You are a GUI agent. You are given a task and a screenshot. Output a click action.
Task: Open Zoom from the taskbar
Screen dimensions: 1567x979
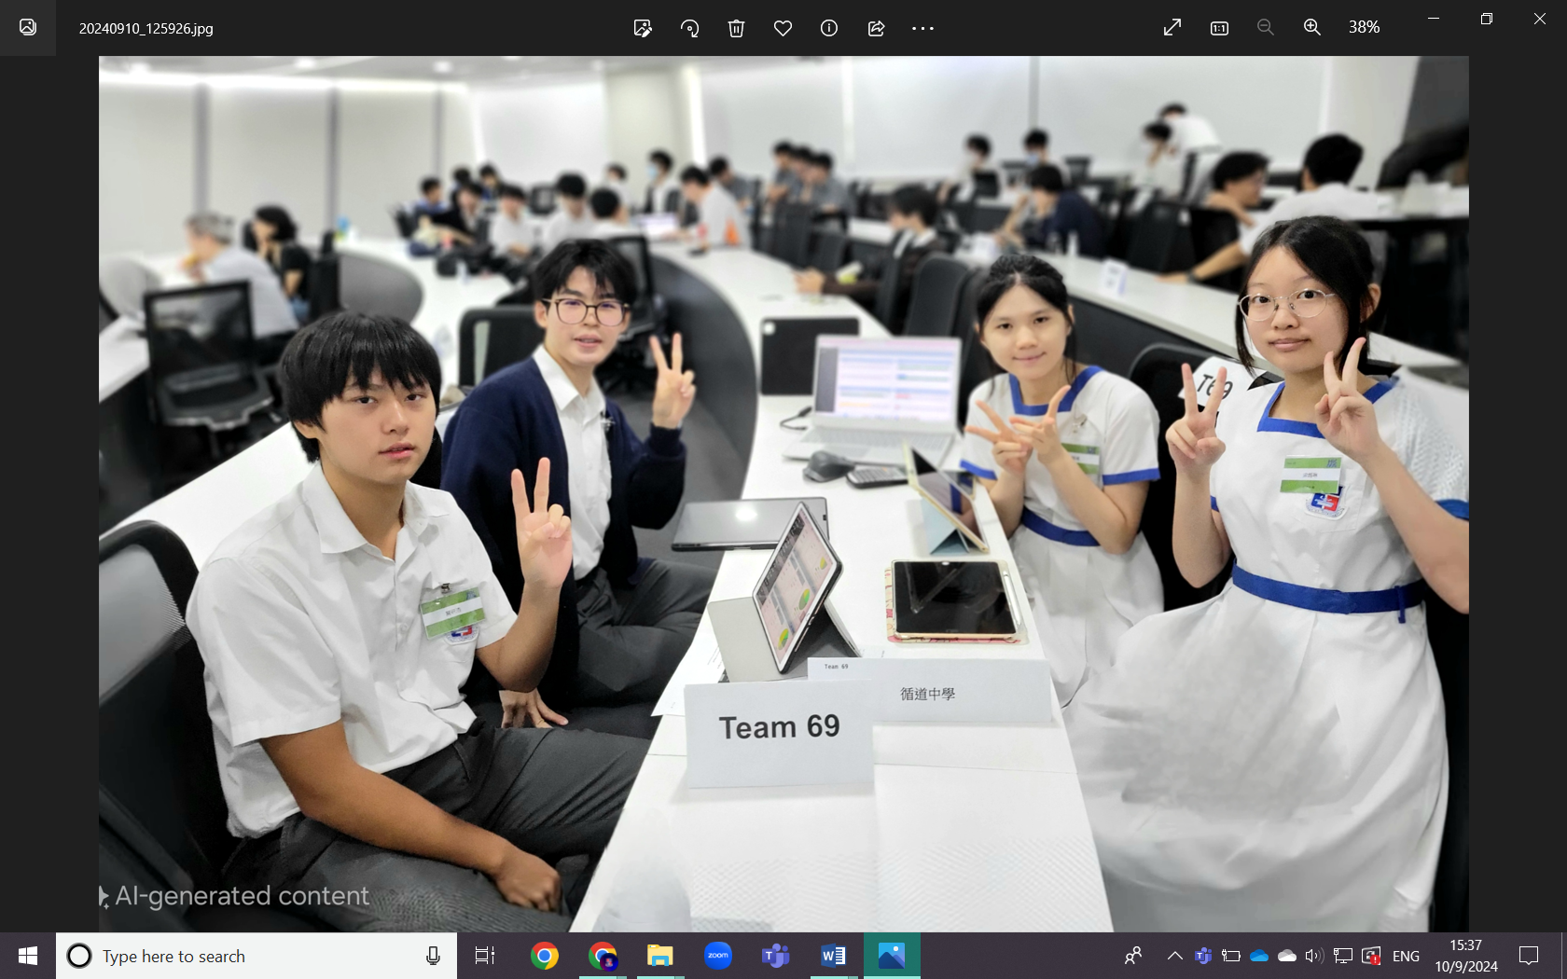[x=718, y=956]
